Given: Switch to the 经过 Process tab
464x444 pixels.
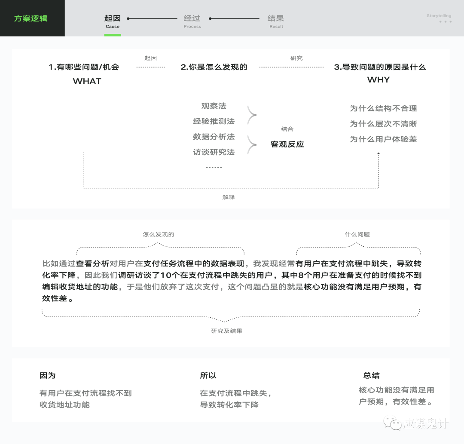Looking at the screenshot, I should coord(192,21).
